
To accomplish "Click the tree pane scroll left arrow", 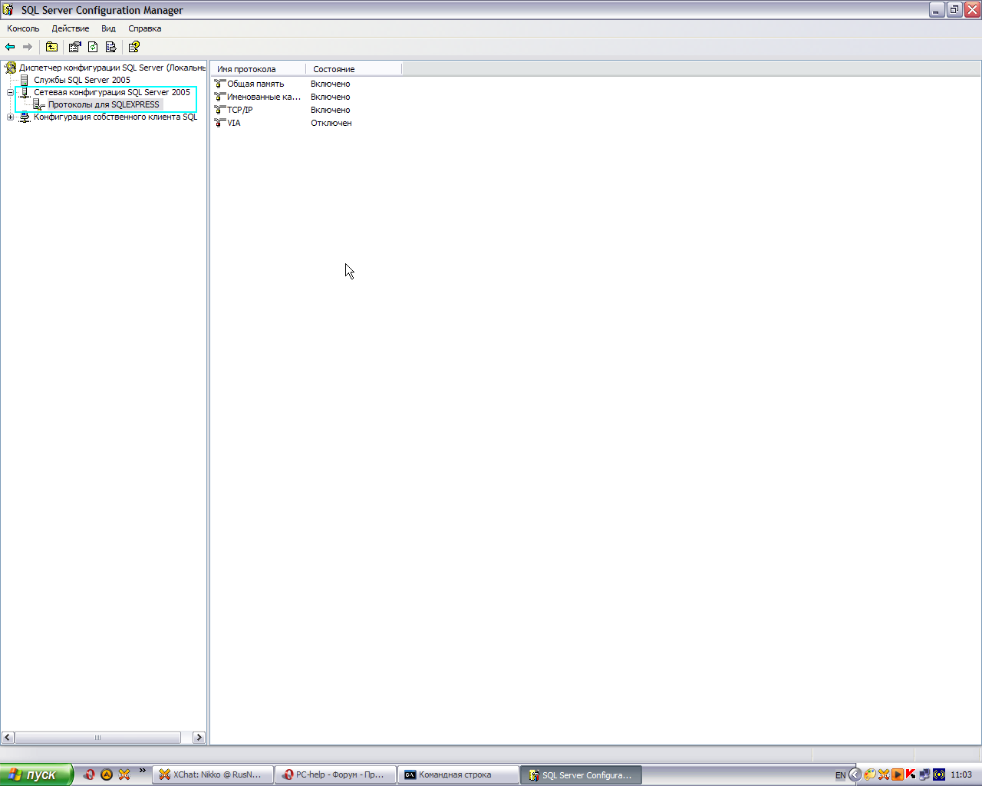I will (x=8, y=738).
